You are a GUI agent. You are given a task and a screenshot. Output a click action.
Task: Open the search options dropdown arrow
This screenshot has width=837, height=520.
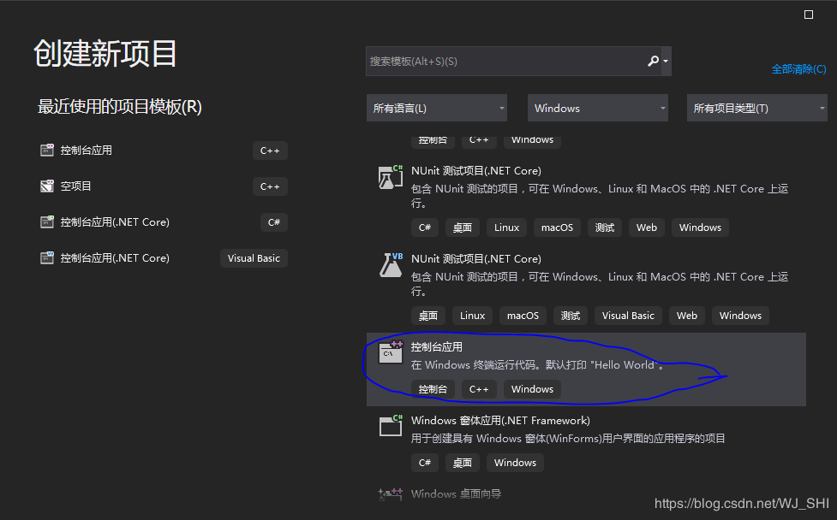pyautogui.click(x=666, y=62)
